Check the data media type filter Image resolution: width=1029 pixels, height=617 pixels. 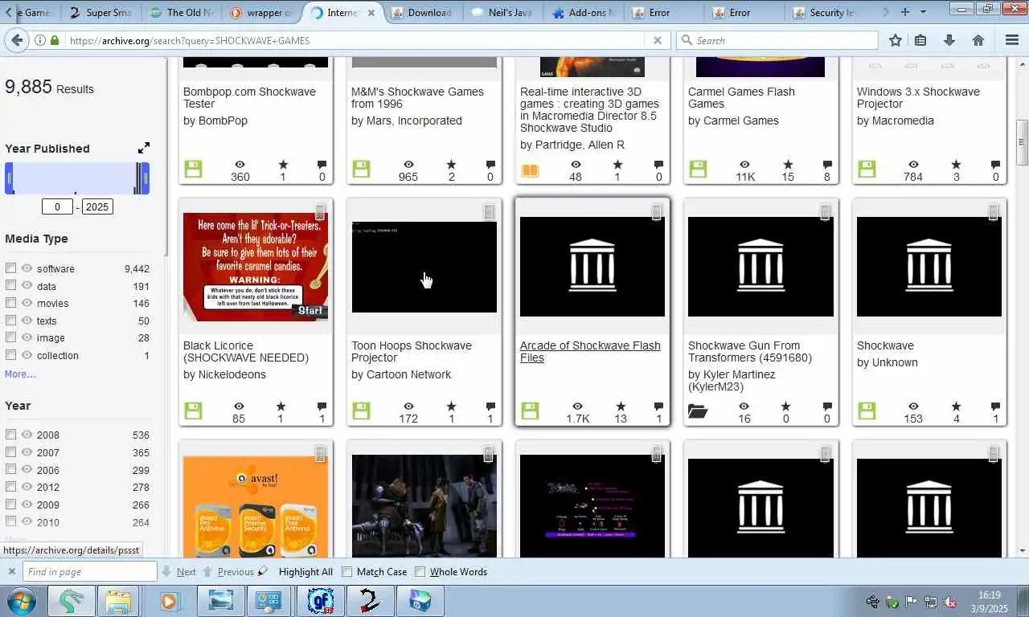click(x=10, y=285)
